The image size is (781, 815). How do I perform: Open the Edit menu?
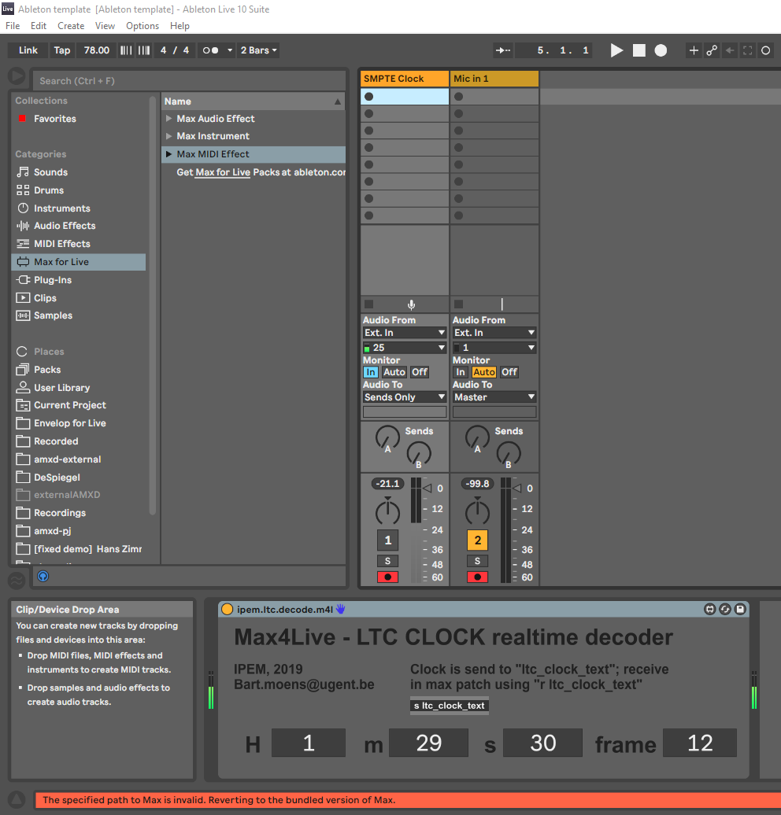coord(39,26)
